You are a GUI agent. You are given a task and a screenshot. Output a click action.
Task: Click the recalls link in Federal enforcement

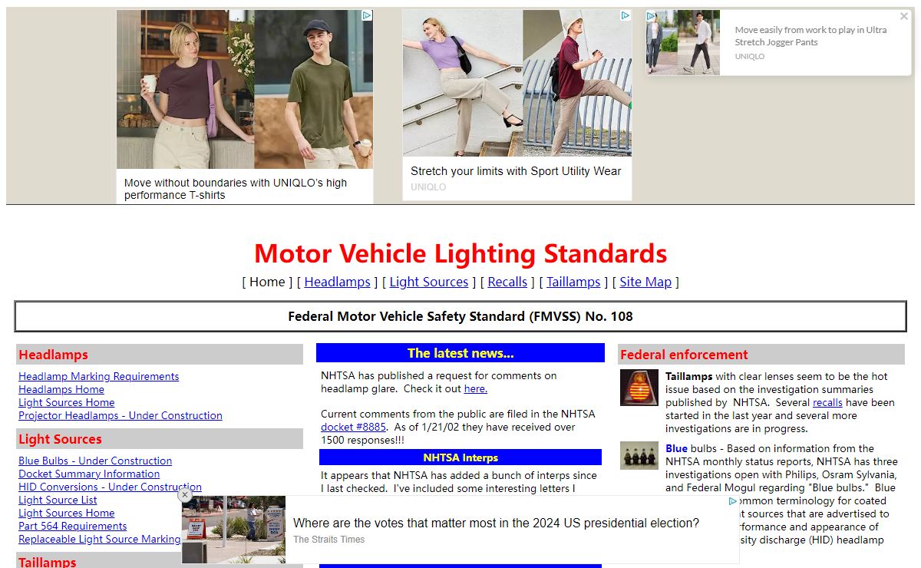(827, 402)
